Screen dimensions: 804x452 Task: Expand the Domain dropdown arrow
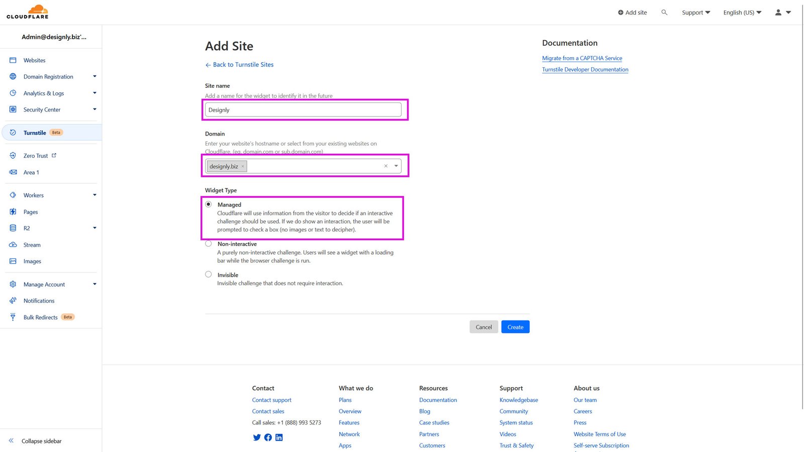point(396,166)
